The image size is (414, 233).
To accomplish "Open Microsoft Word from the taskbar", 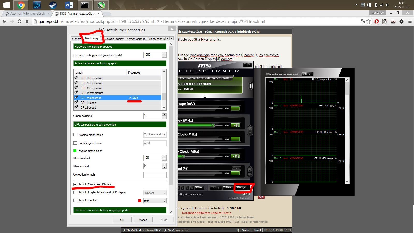I will [x=69, y=5].
